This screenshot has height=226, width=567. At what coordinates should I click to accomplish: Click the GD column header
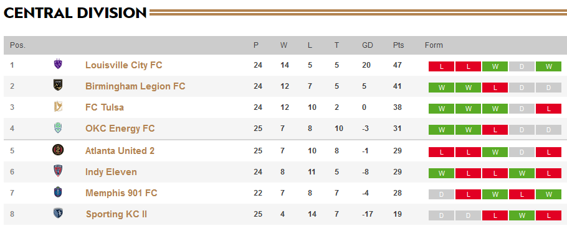pos(368,45)
